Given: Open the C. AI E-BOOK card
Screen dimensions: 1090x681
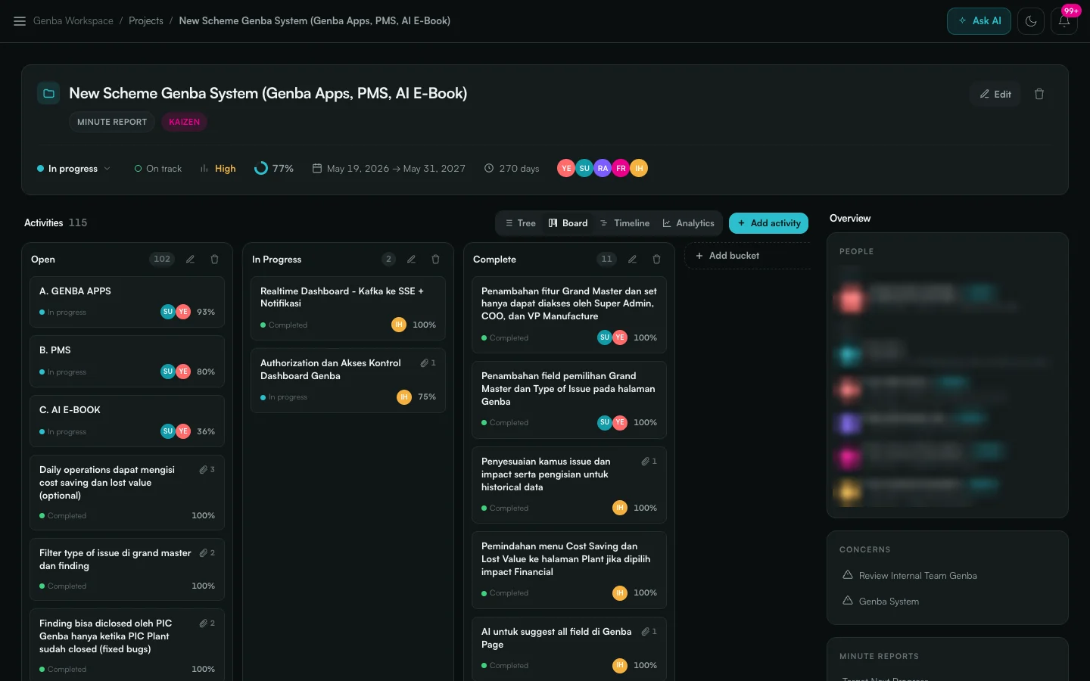Looking at the screenshot, I should 127,421.
